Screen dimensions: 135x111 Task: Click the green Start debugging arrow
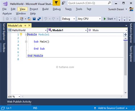(105, 19)
